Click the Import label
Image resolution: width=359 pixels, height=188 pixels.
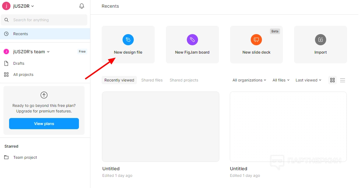pyautogui.click(x=321, y=52)
